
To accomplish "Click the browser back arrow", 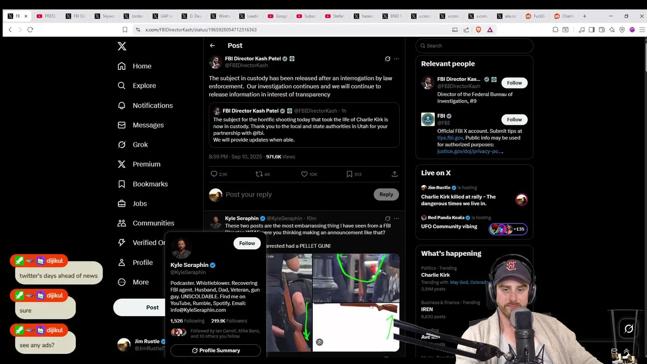I will (x=10, y=30).
